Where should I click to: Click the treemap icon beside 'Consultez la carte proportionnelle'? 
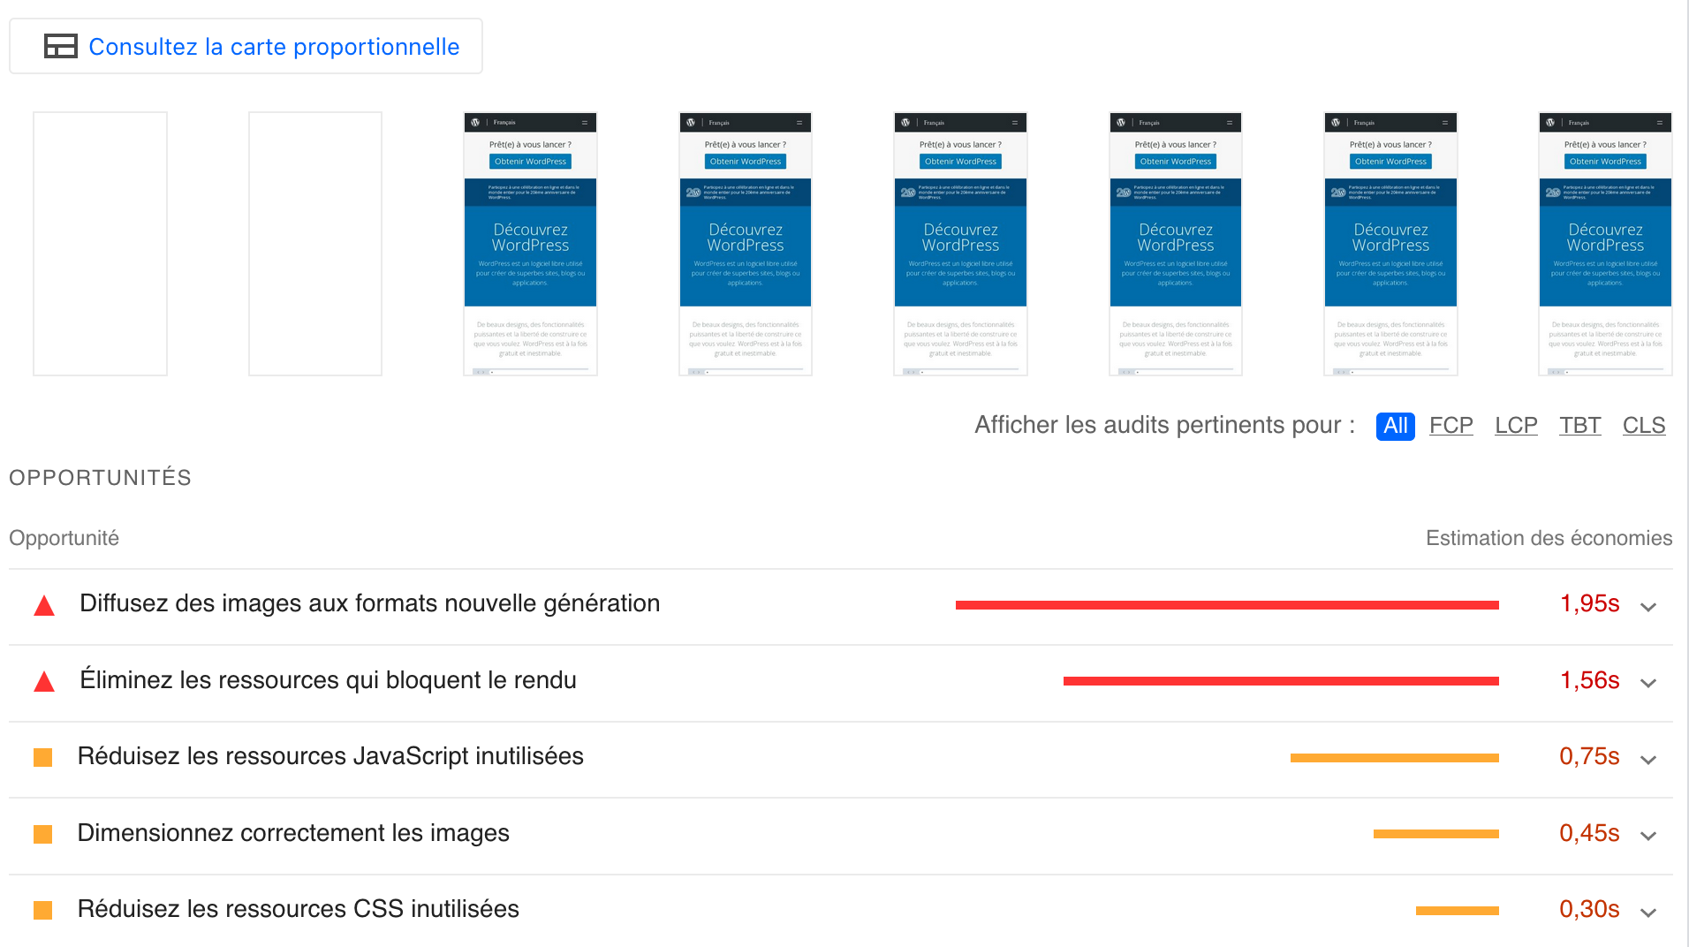(60, 46)
